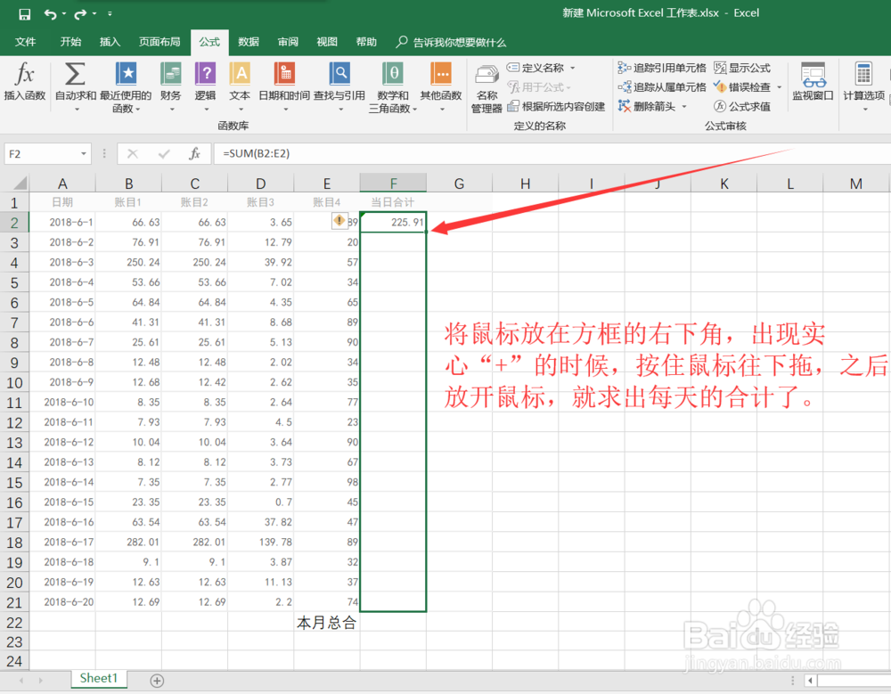The image size is (891, 694).
Task: Click the horizontal scrollbar left arrow
Action: click(x=810, y=681)
